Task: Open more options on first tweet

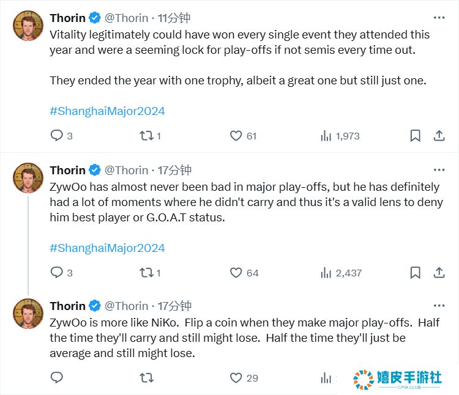Action: click(439, 18)
